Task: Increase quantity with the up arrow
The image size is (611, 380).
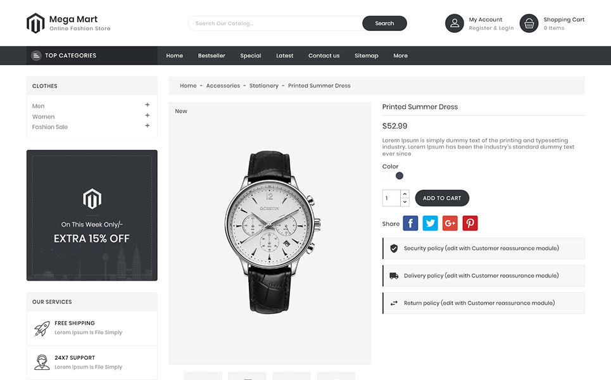Action: (x=405, y=194)
